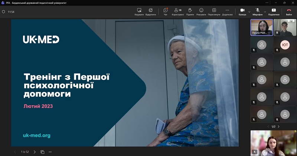Open the slide overview grid icon
This screenshot has height=156, width=297.
tap(42, 152)
